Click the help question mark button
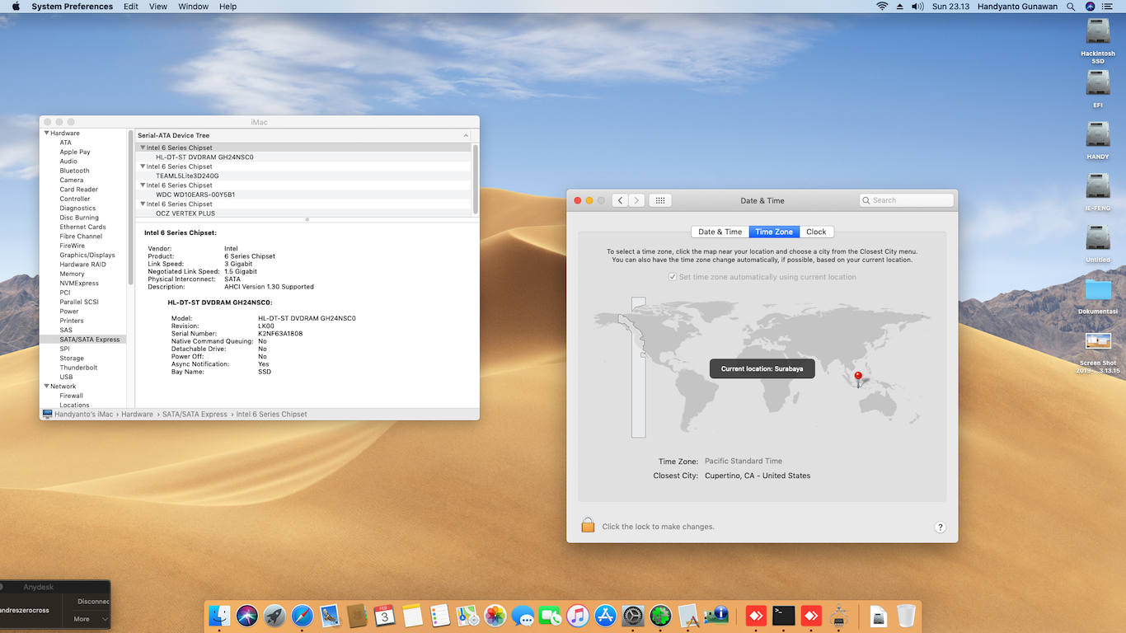Screen dimensions: 1126x633 tap(940, 527)
